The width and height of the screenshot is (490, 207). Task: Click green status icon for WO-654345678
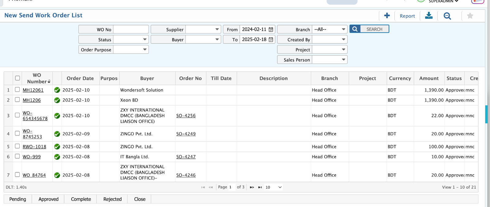(57, 116)
